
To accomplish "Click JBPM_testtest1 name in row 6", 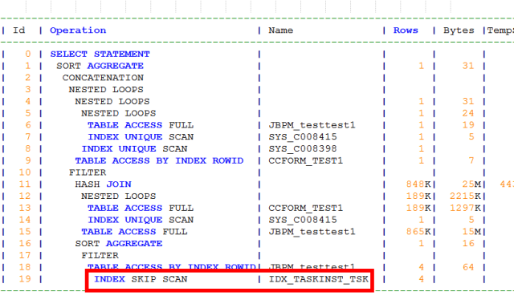I will [x=312, y=125].
